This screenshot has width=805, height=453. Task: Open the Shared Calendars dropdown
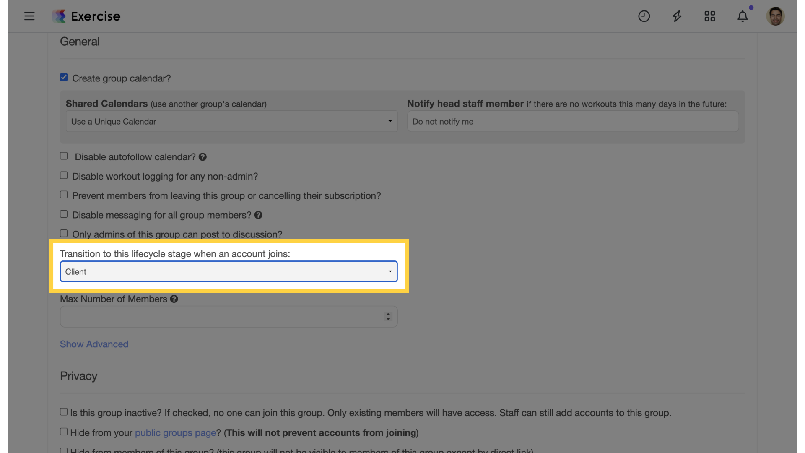coord(231,122)
